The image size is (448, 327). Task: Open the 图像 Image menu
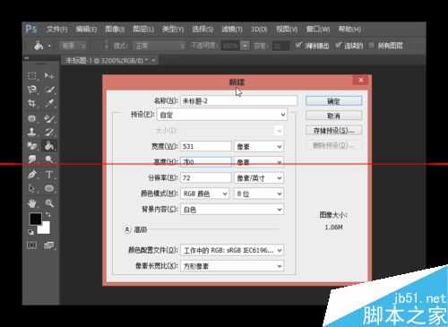[115, 30]
